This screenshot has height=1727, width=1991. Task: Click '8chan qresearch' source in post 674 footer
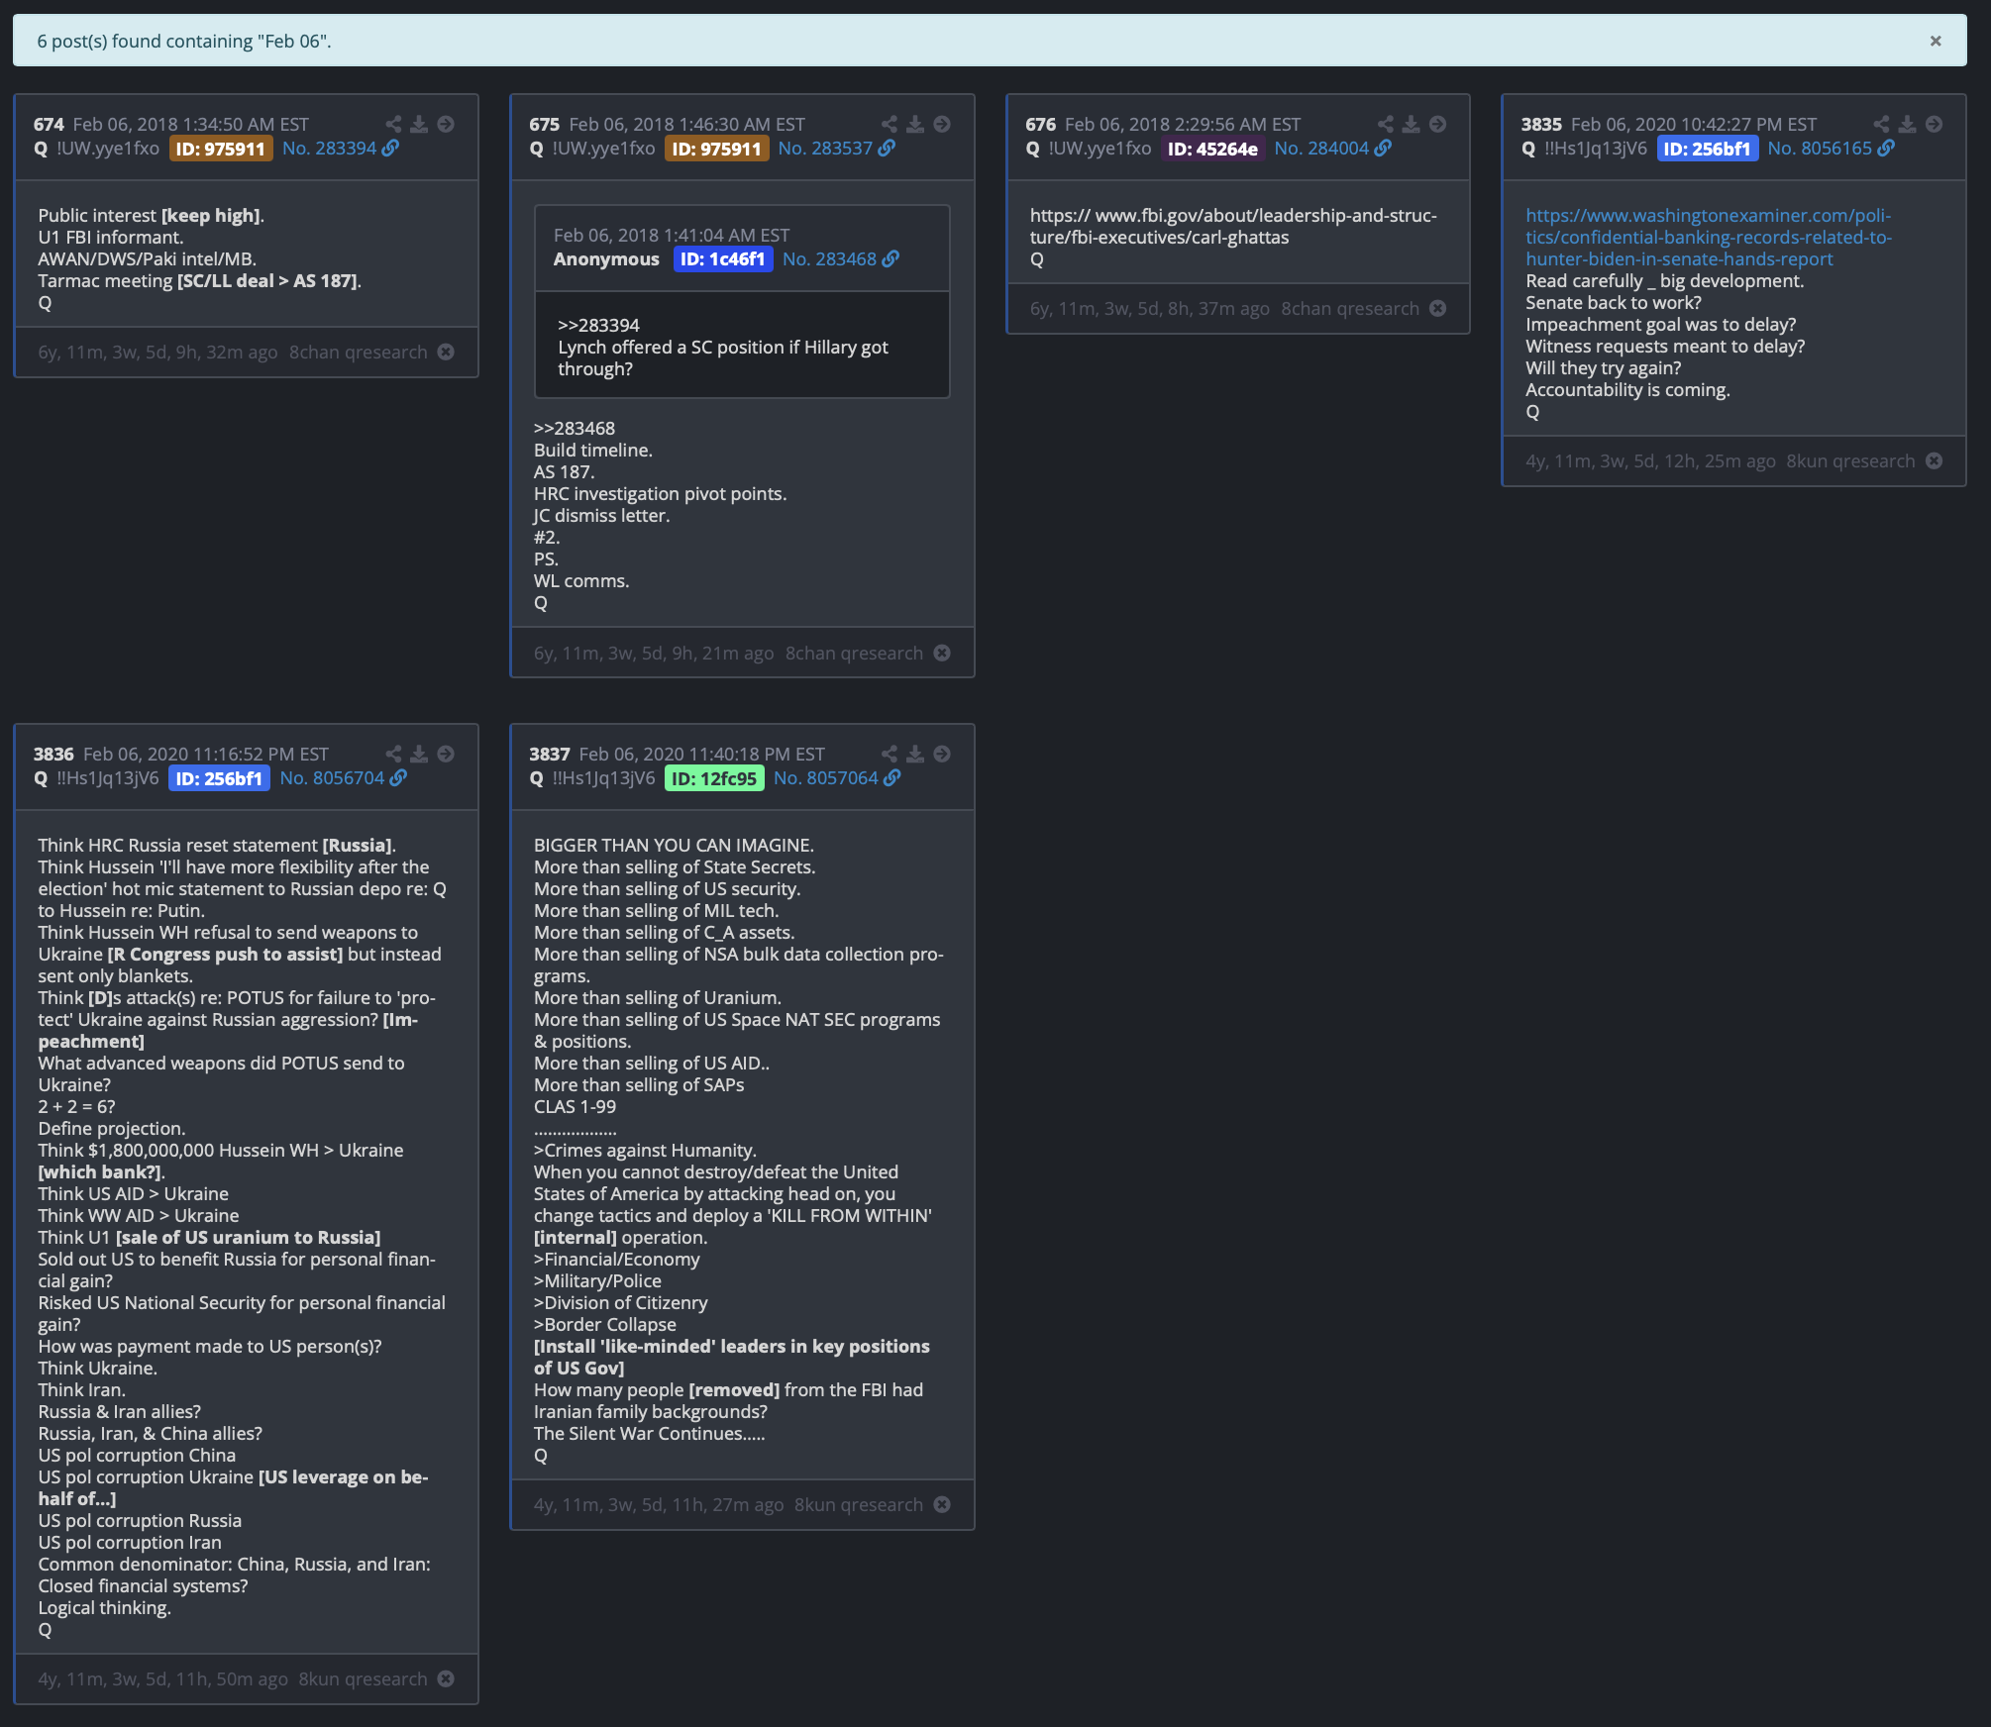click(x=359, y=352)
